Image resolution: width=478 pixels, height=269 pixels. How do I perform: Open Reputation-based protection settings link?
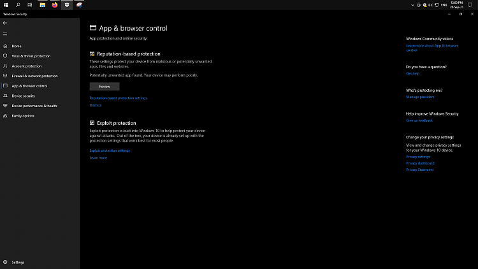[119, 98]
